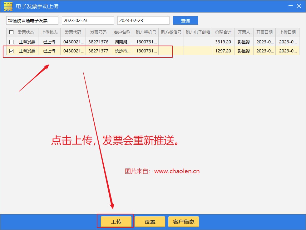
Task: Close the 电子发票手动上传 window
Action: (299, 6)
